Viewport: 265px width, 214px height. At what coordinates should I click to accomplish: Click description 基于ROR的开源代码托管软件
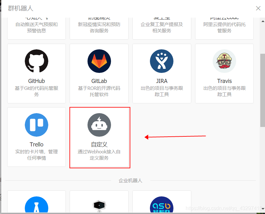tap(99, 91)
